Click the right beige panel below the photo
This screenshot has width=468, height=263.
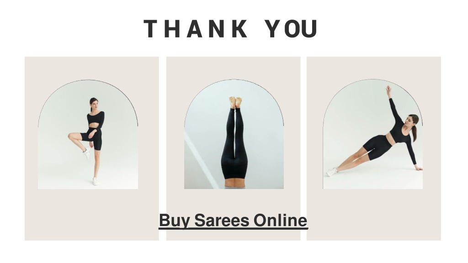(x=374, y=215)
